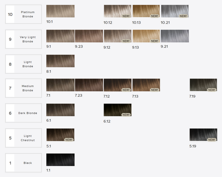
Task: Click the 8.1 light blonde swatch
Action: pyautogui.click(x=60, y=61)
